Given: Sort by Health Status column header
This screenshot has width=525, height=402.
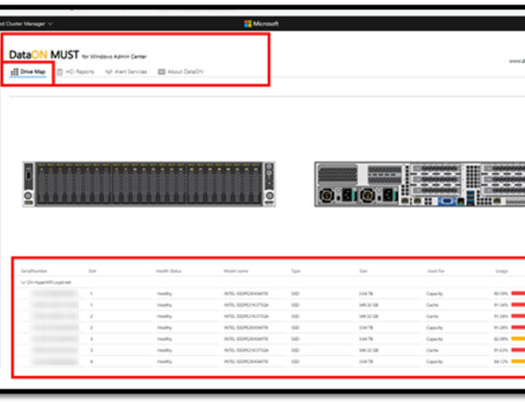Looking at the screenshot, I should click(x=169, y=271).
